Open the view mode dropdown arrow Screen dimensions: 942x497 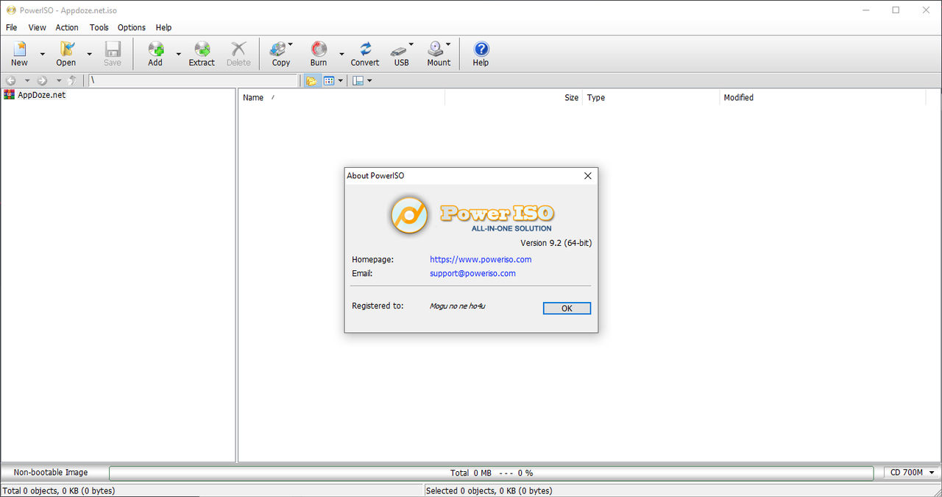tap(341, 80)
